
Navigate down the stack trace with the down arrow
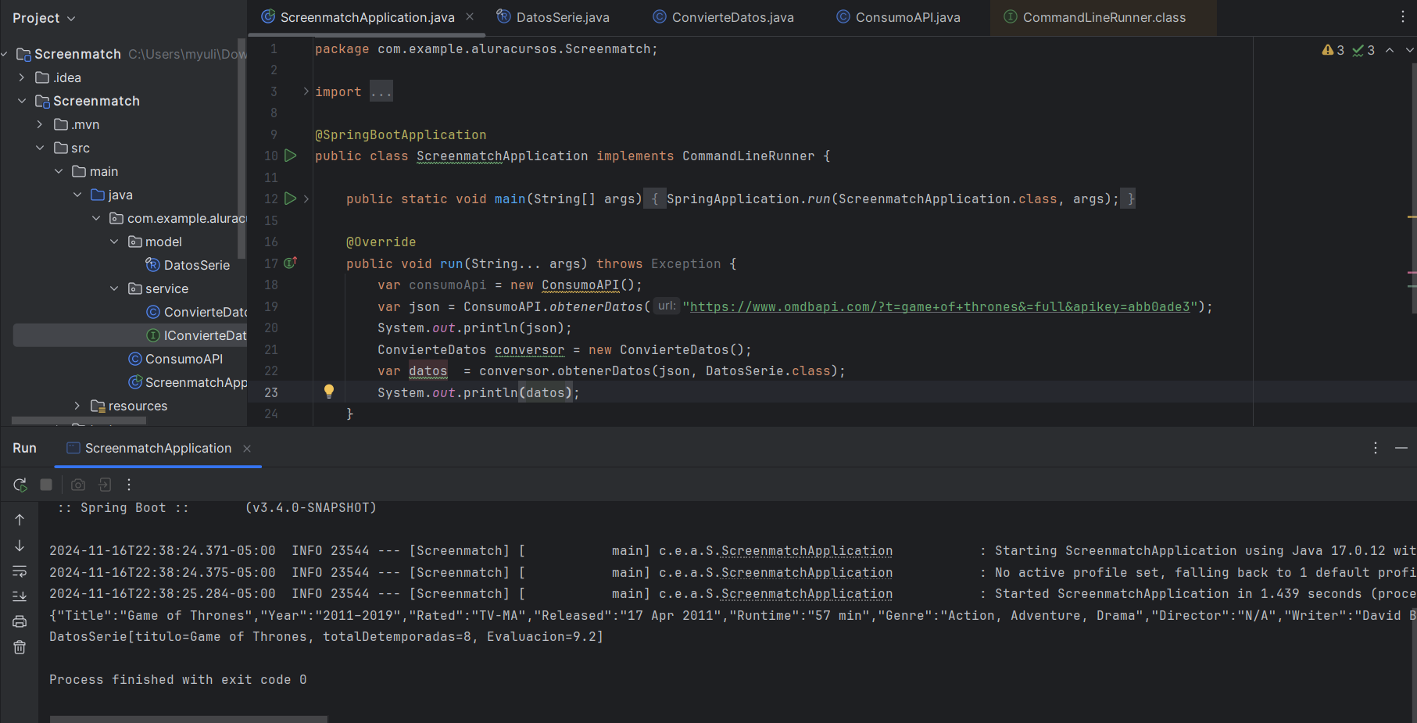(x=20, y=546)
